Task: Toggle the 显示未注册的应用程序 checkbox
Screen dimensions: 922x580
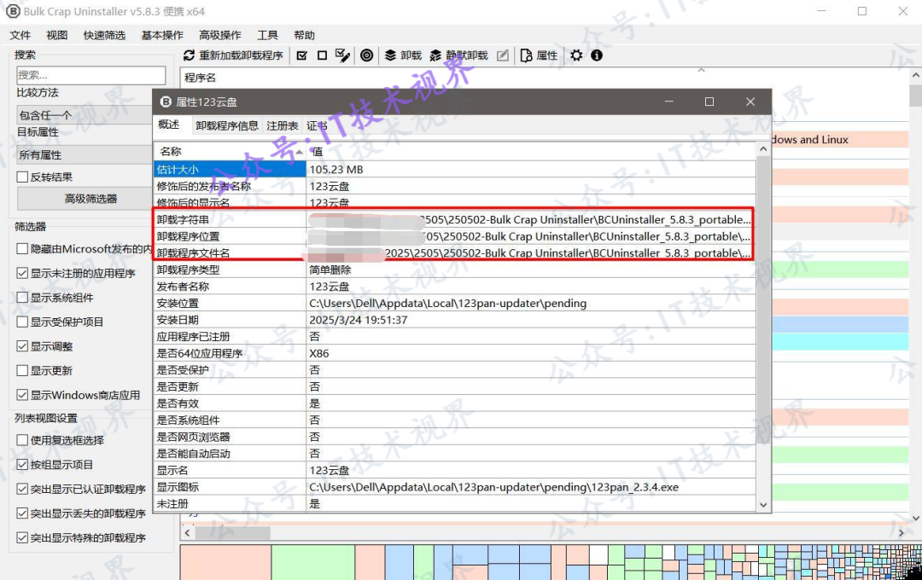Action: pyautogui.click(x=22, y=273)
